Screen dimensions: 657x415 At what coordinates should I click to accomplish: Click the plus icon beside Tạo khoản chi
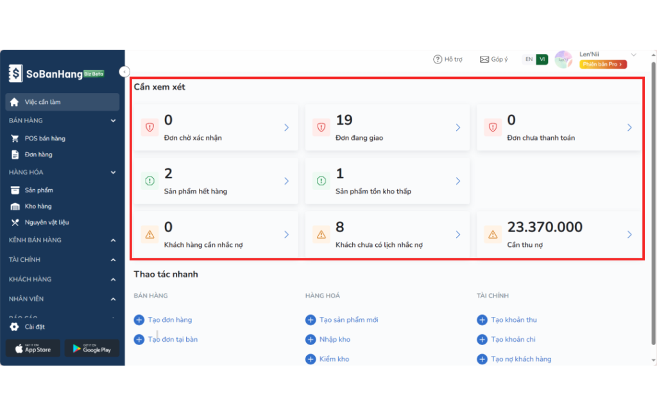482,339
